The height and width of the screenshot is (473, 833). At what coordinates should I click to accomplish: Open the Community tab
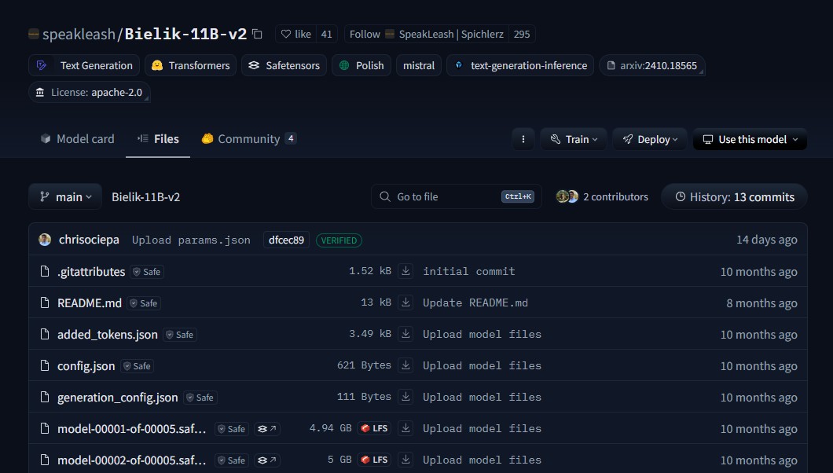pos(248,138)
